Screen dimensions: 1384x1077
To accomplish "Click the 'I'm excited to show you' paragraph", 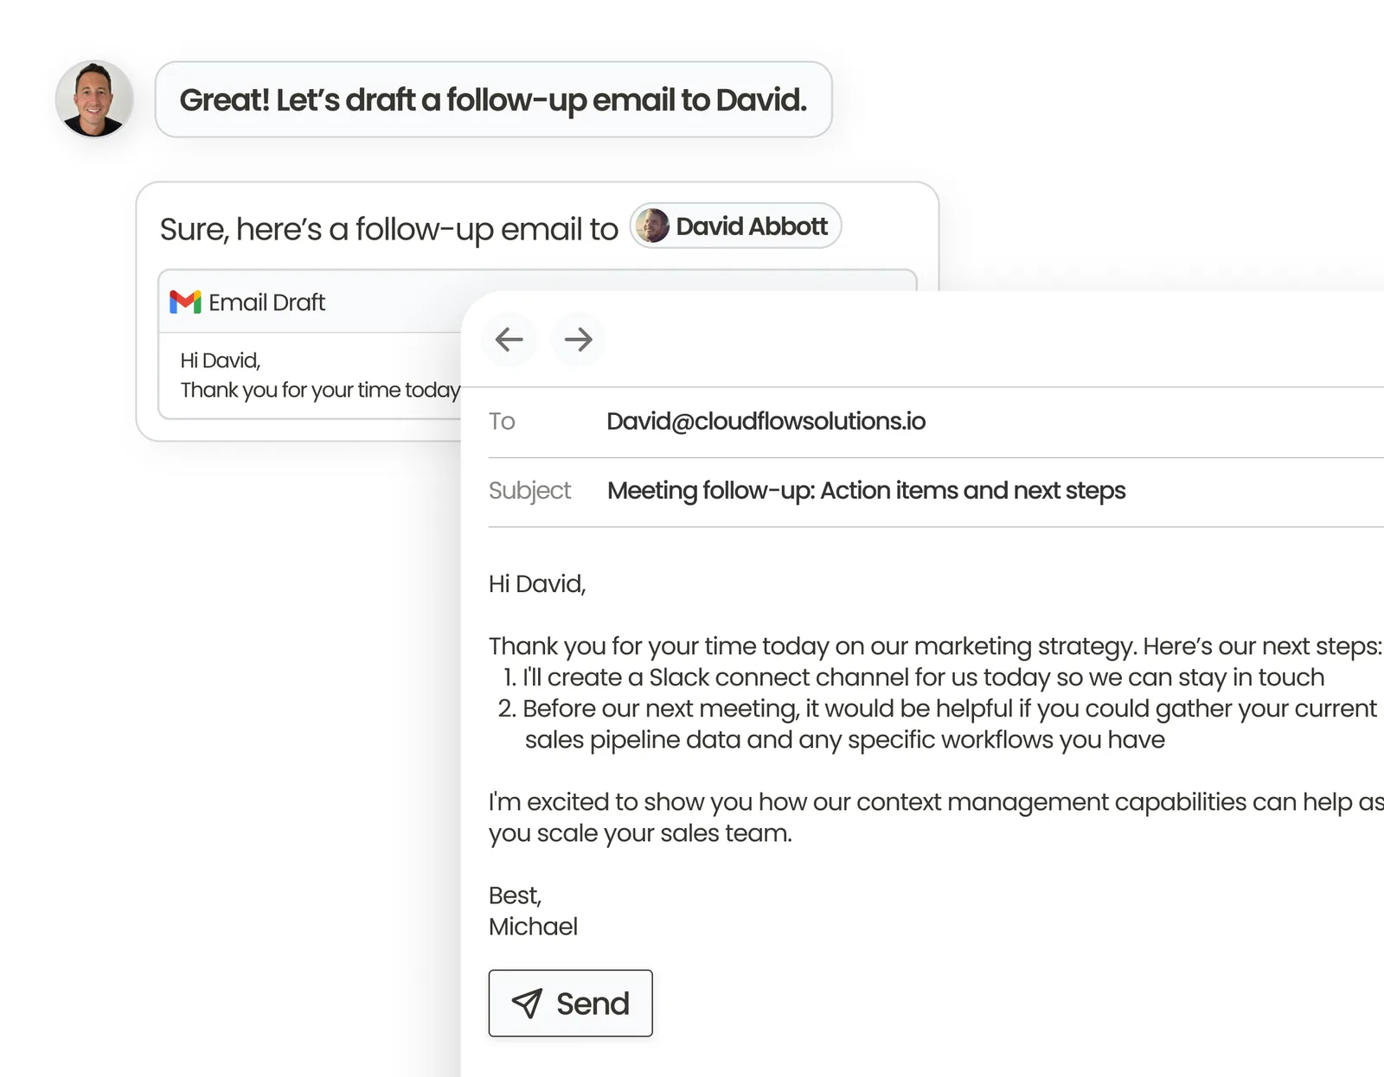I will (936, 817).
